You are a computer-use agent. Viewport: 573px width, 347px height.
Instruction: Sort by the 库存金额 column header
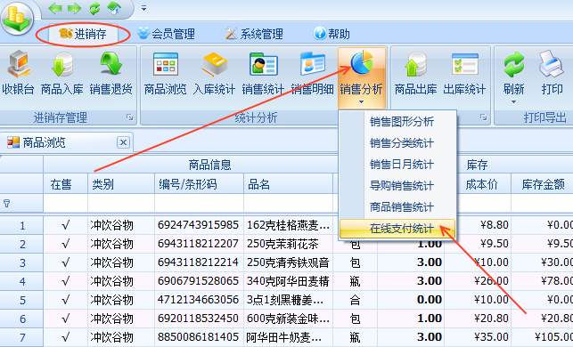pyautogui.click(x=543, y=184)
